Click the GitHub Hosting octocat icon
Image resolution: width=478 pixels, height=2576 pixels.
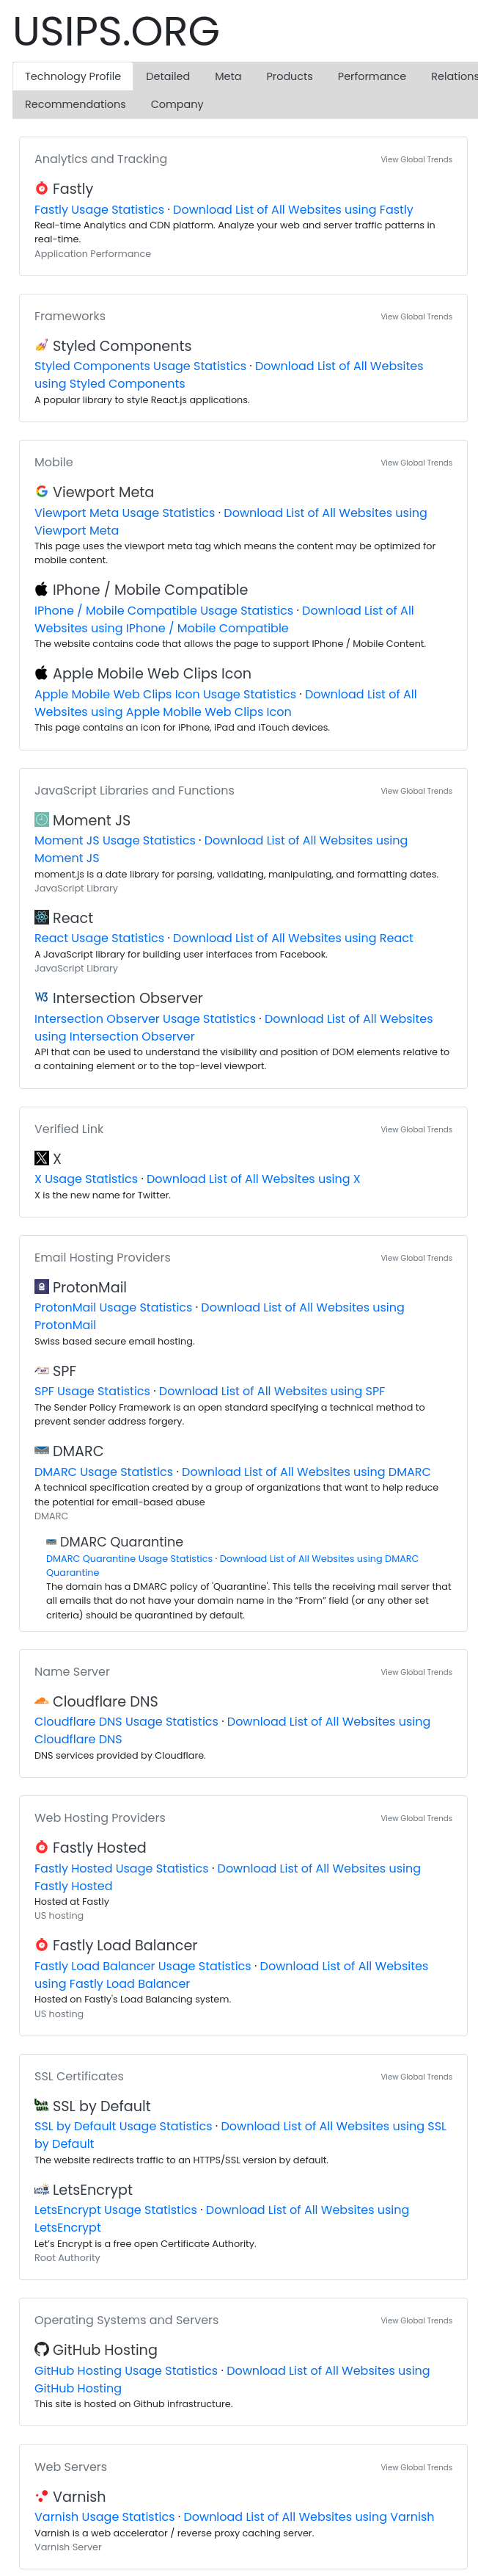(x=41, y=2349)
